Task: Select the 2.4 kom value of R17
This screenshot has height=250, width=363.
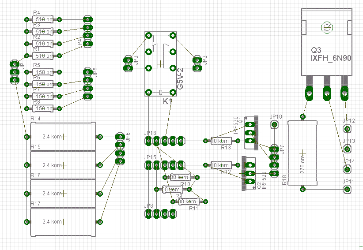Action: pyautogui.click(x=52, y=222)
